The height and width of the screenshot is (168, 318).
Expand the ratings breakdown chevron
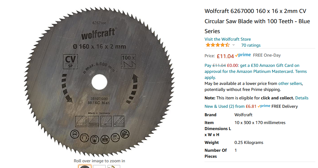click(x=233, y=45)
